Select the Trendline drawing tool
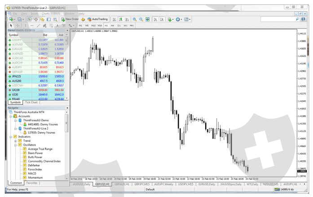 (x=38, y=26)
